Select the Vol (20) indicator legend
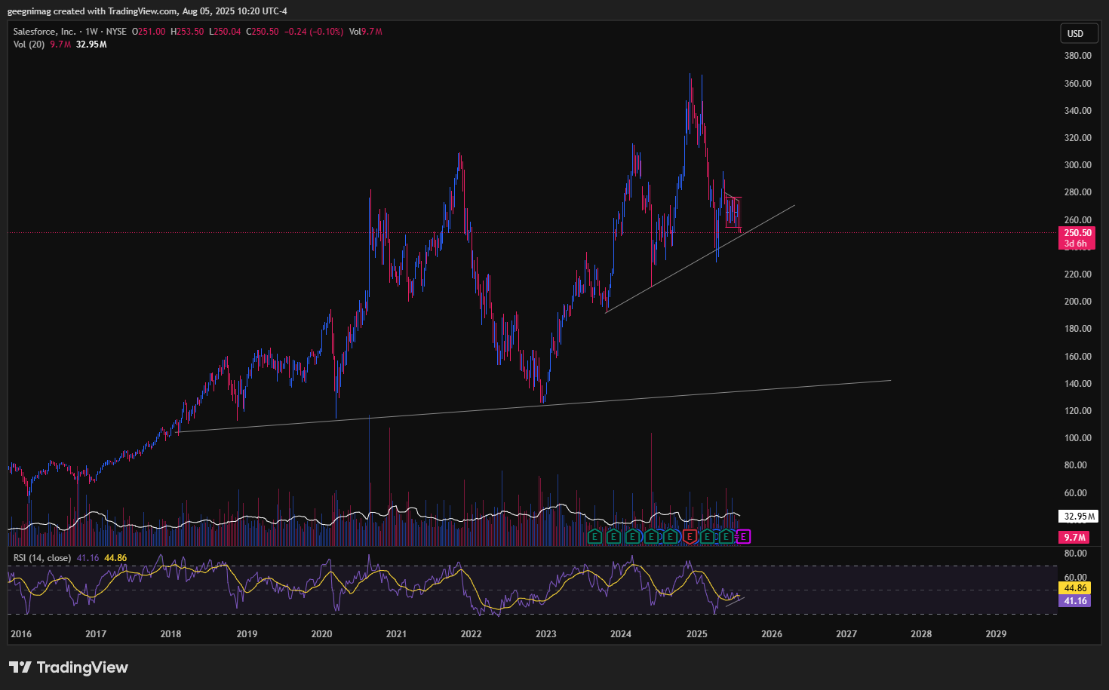The image size is (1109, 690). click(x=29, y=44)
